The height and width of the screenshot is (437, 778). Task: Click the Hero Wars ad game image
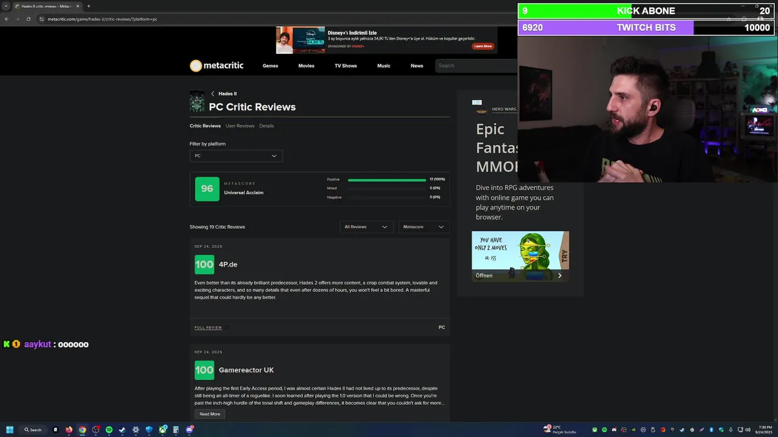coord(520,251)
